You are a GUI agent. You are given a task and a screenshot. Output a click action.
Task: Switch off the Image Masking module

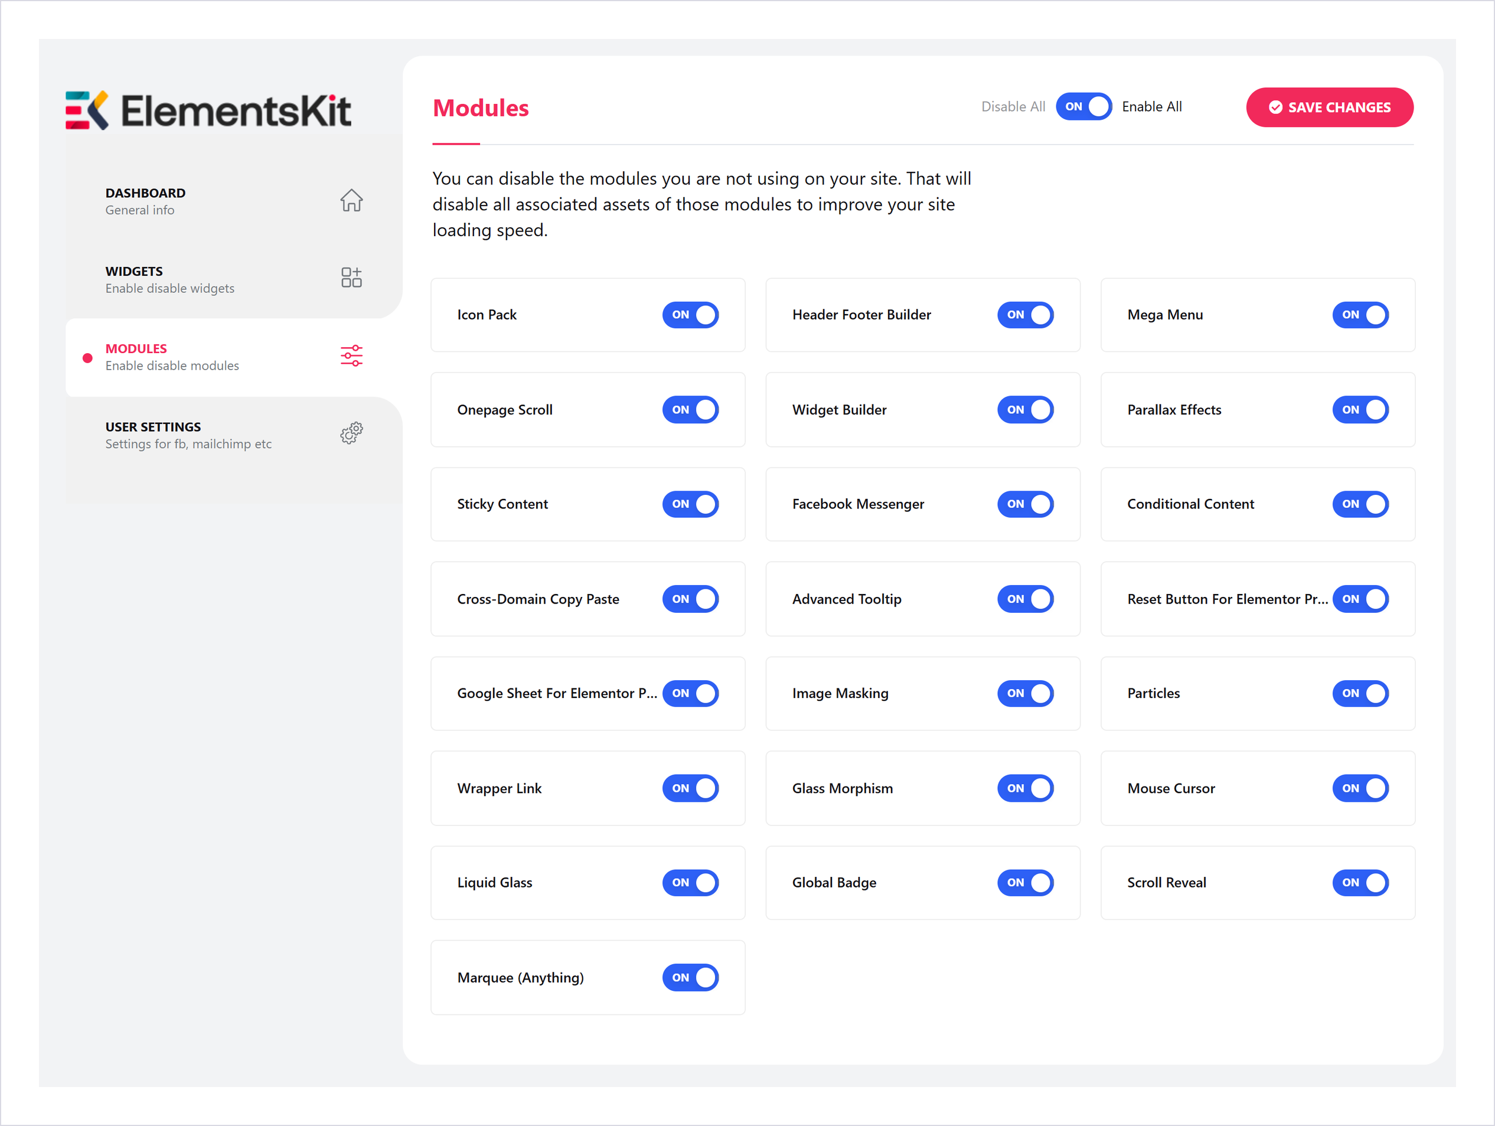[1024, 693]
